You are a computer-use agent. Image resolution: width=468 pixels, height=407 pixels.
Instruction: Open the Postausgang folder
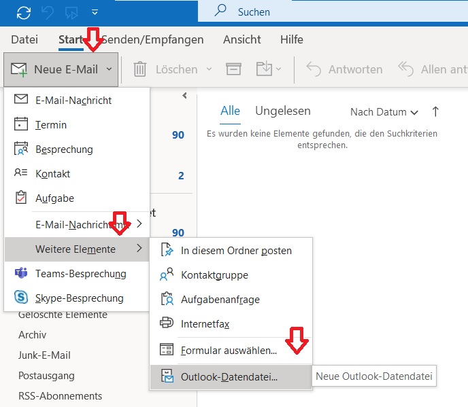46,376
